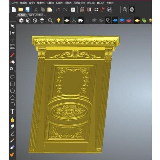Select the pentagon polygon tool
The width and height of the screenshot is (160, 160).
(x=12, y=98)
